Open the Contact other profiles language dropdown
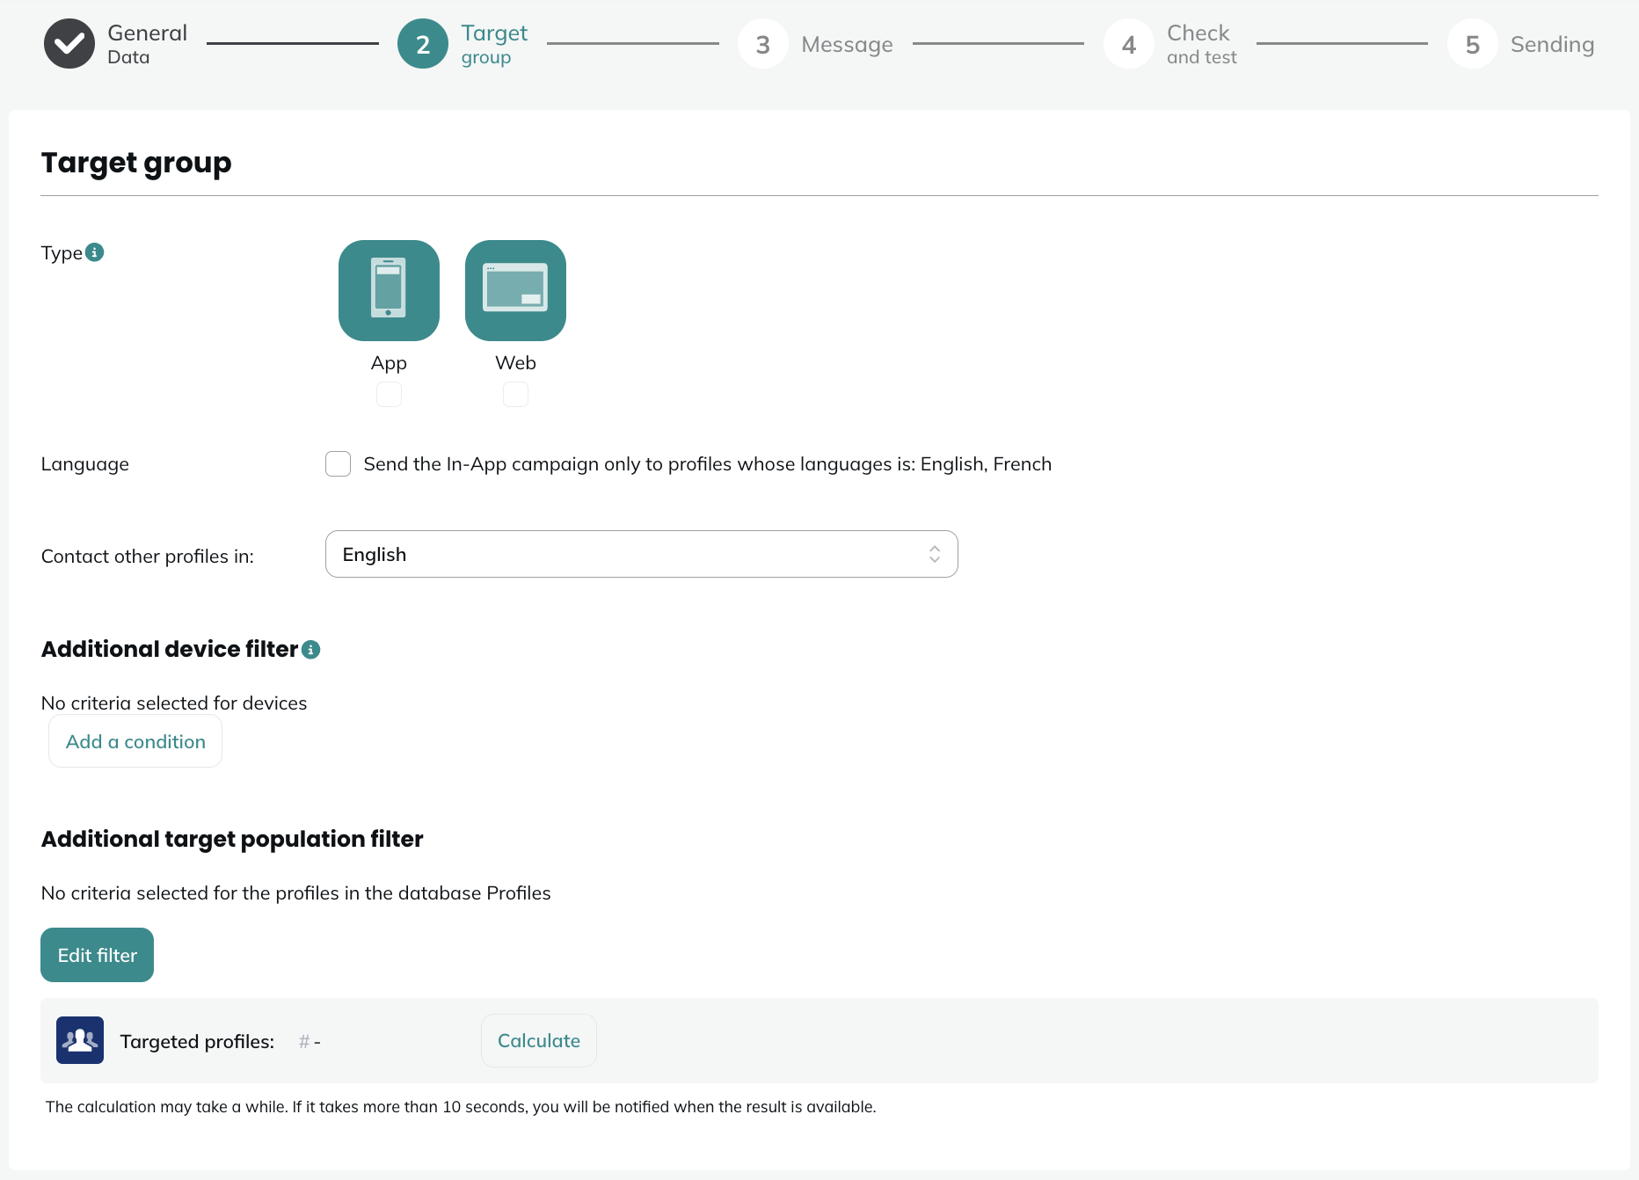The width and height of the screenshot is (1639, 1180). [x=642, y=554]
